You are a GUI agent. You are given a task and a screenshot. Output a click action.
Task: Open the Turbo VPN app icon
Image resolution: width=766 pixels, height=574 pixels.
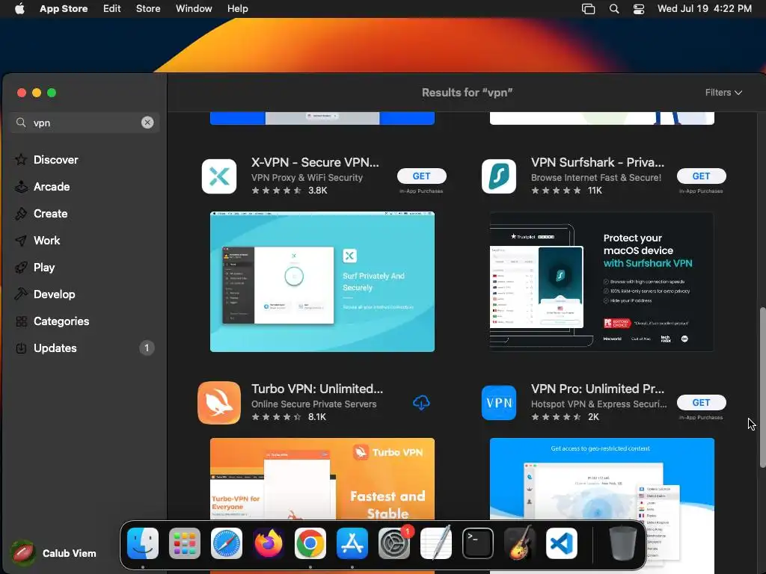tap(219, 403)
